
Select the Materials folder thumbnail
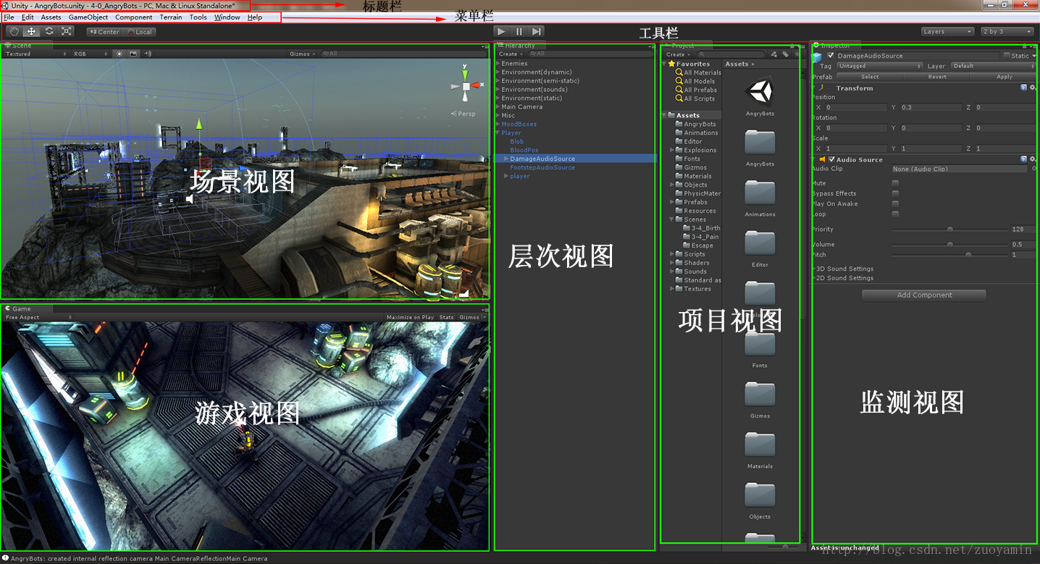click(760, 444)
